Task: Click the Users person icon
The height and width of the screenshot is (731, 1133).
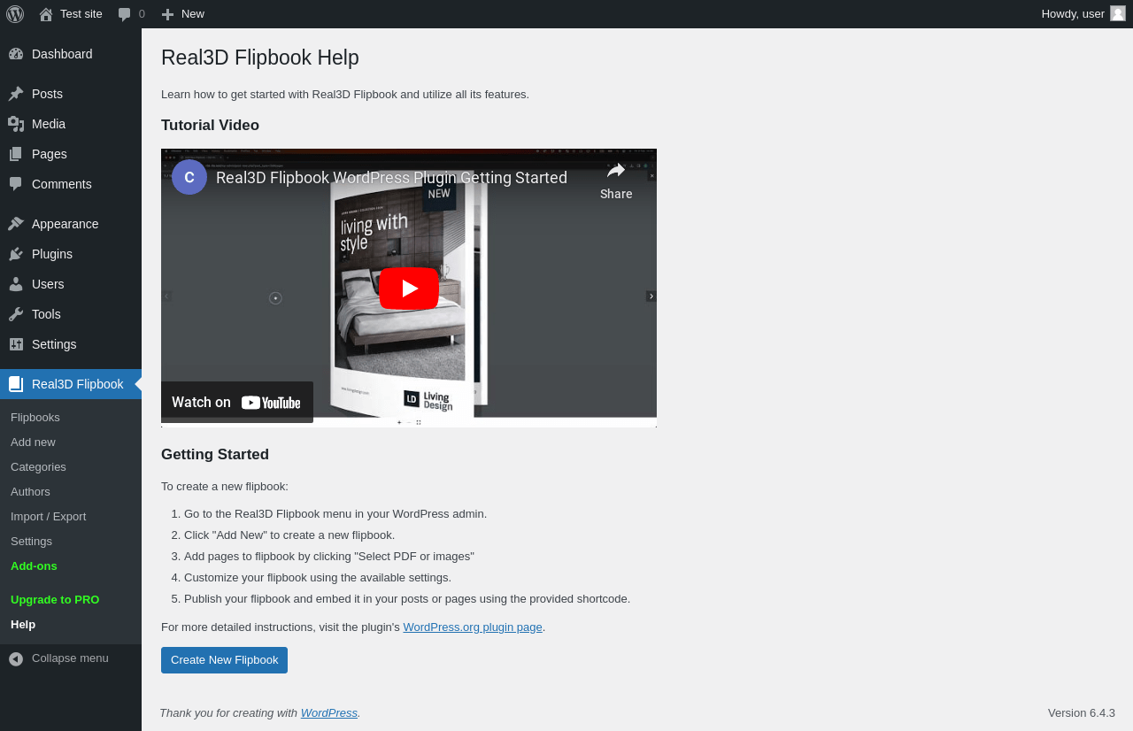Action: tap(16, 284)
